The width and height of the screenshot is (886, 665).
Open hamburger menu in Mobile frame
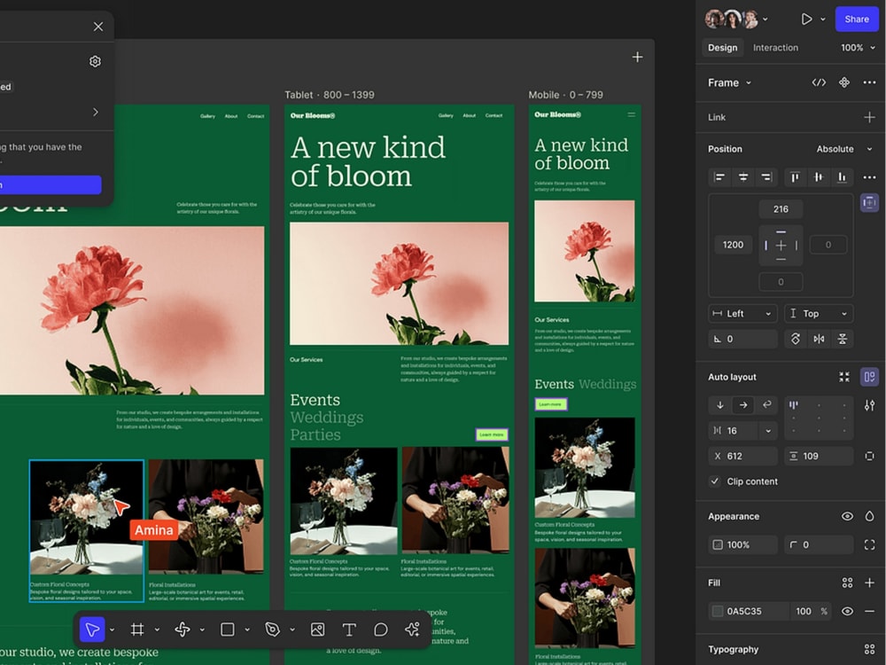[x=631, y=114]
